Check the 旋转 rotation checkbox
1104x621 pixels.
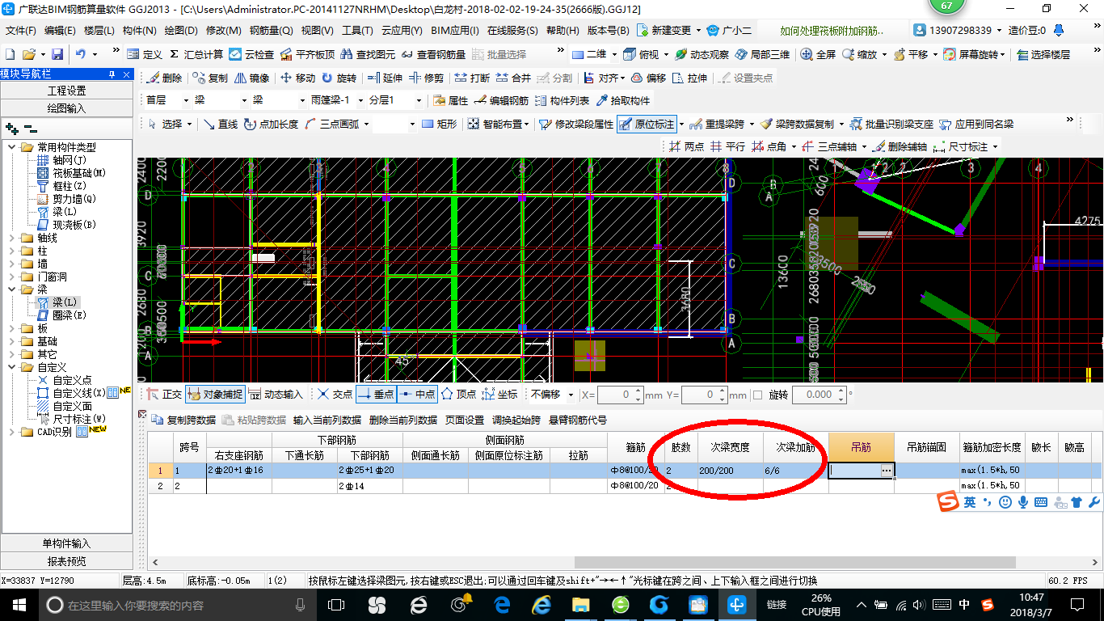click(x=757, y=395)
